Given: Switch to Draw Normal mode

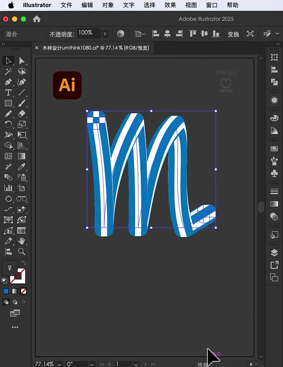Looking at the screenshot, I should (6, 302).
